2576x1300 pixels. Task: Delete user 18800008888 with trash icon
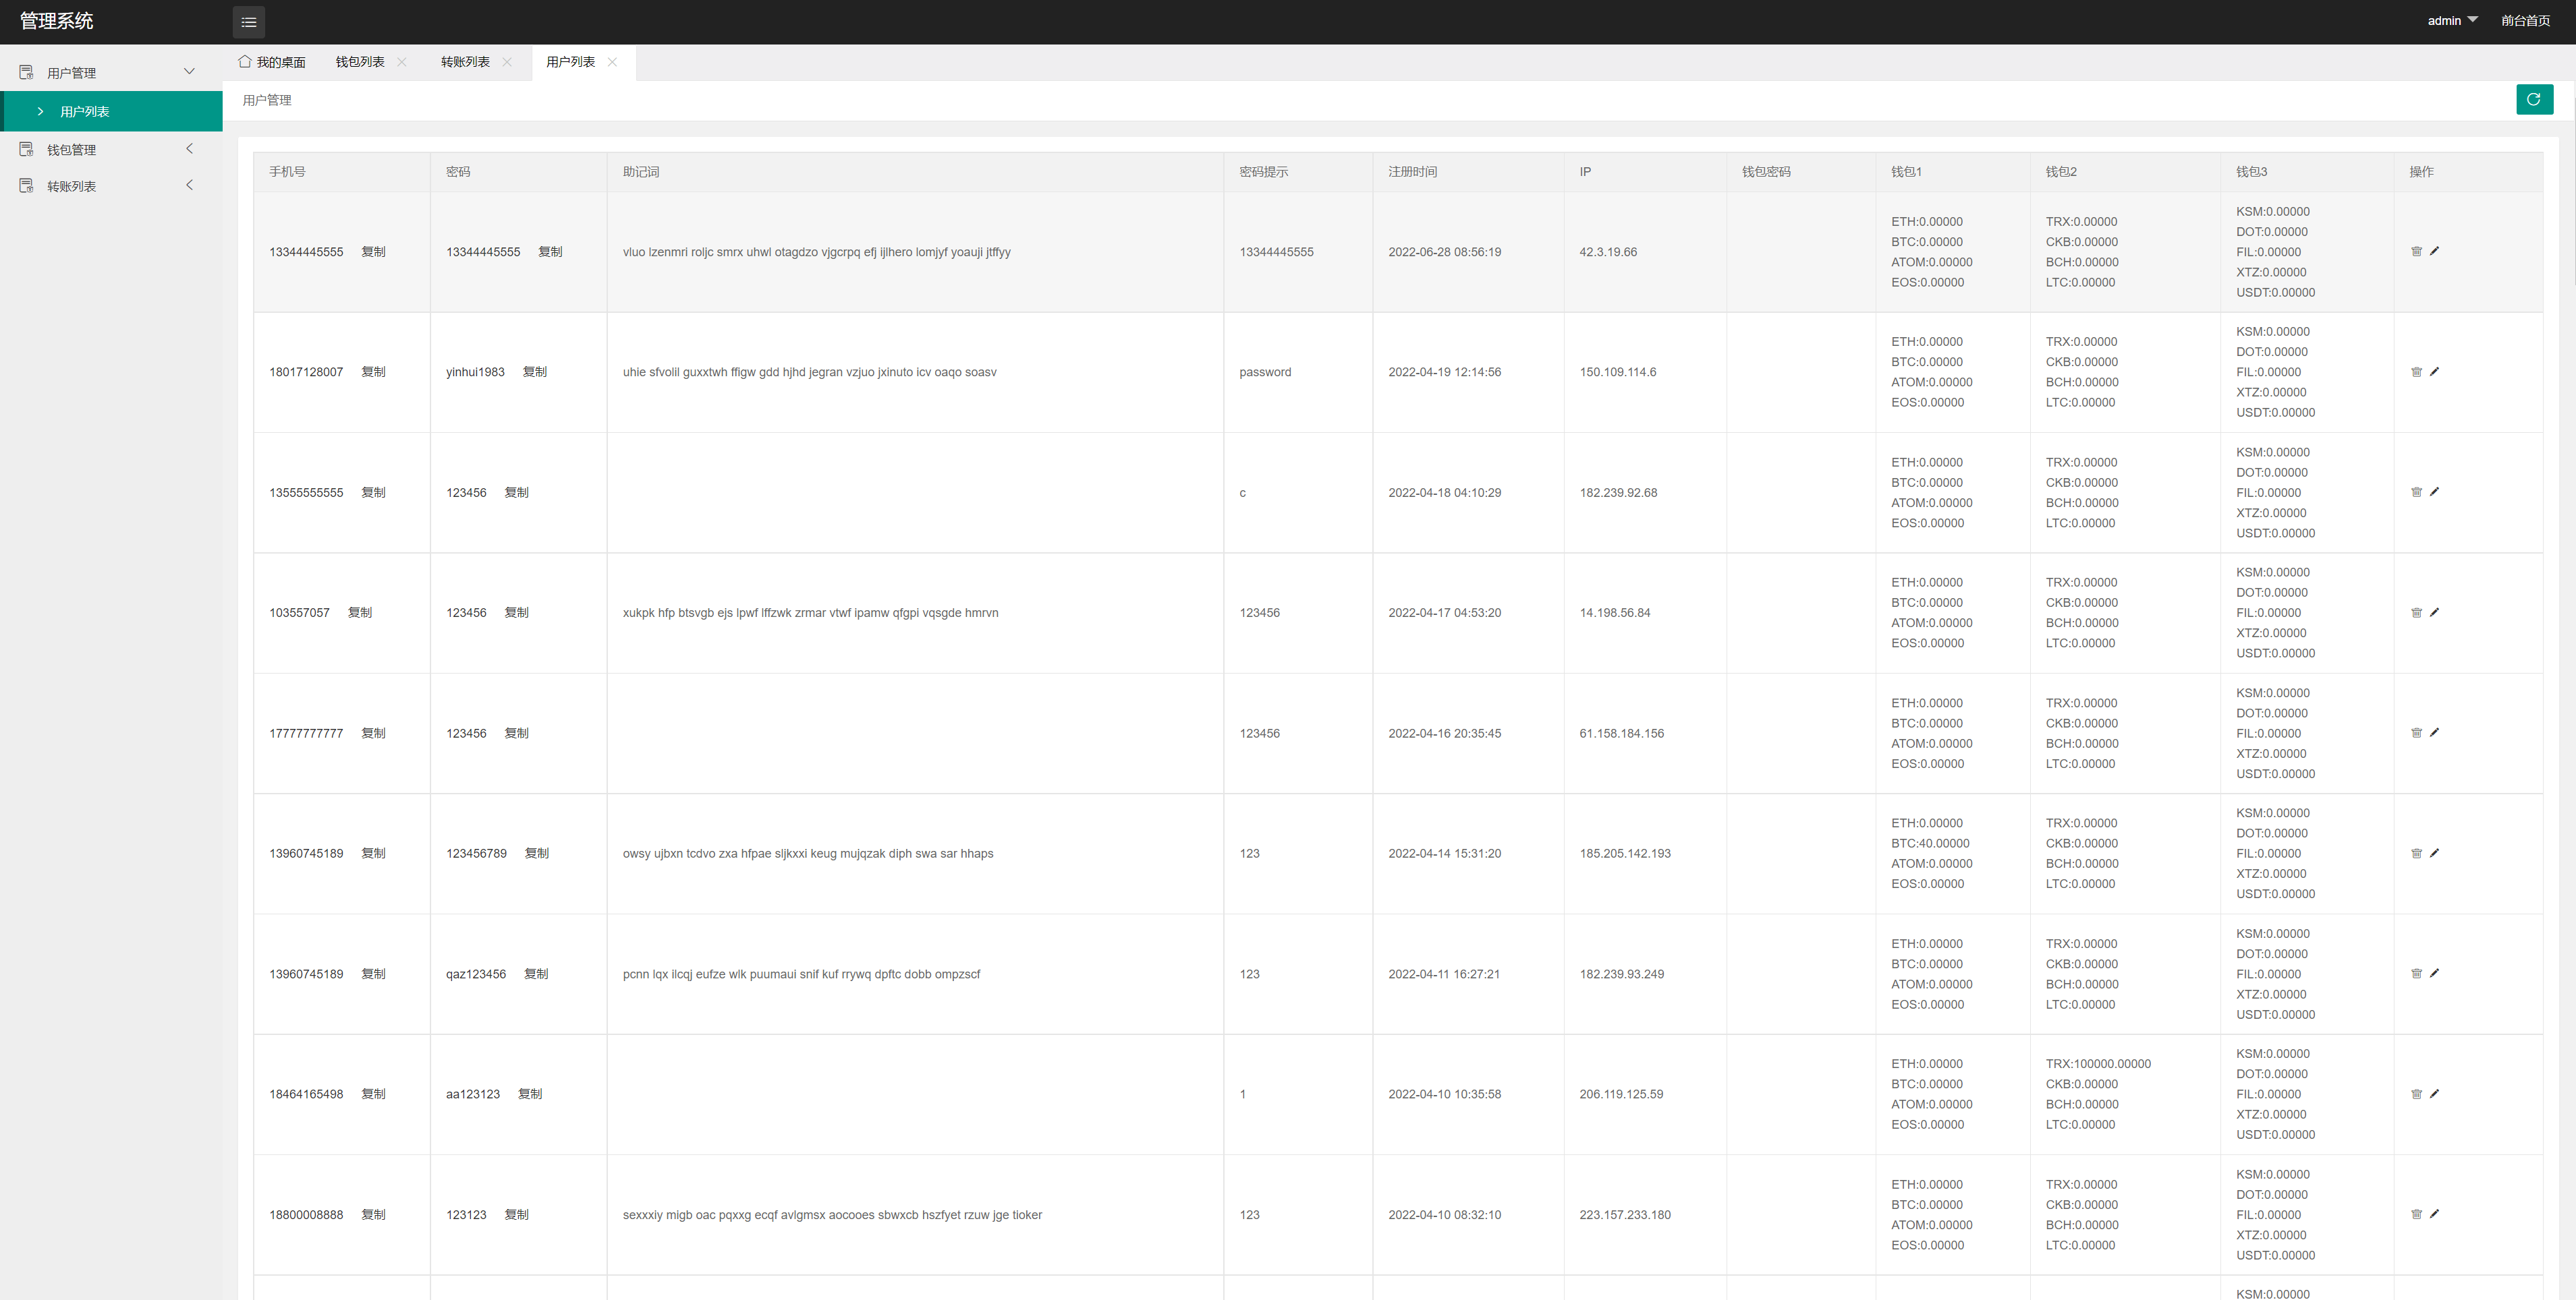[x=2416, y=1214]
